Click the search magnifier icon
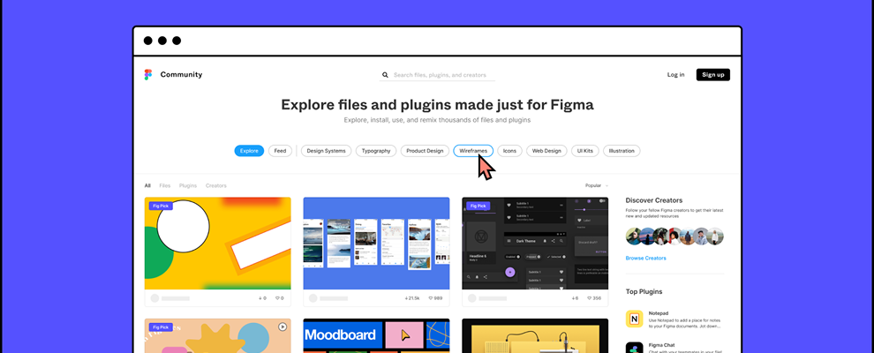 (x=385, y=75)
